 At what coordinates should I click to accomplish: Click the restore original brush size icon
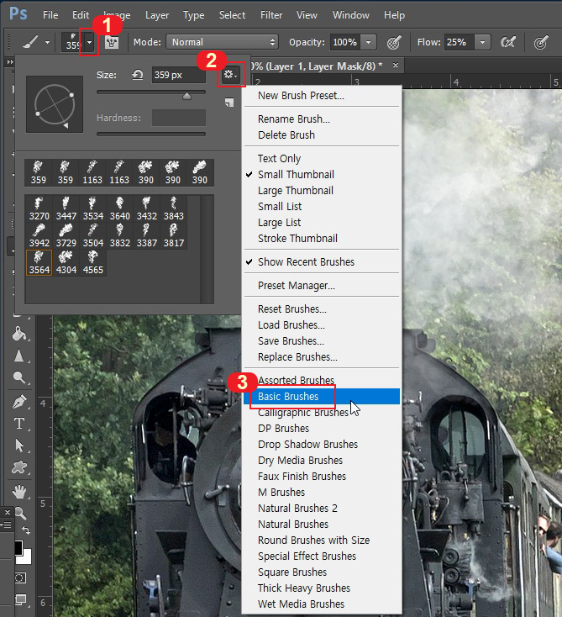click(x=138, y=74)
